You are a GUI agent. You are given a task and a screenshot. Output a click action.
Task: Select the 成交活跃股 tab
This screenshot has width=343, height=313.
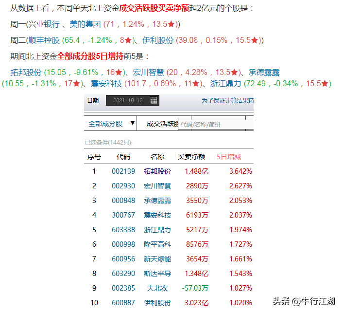pyautogui.click(x=162, y=124)
